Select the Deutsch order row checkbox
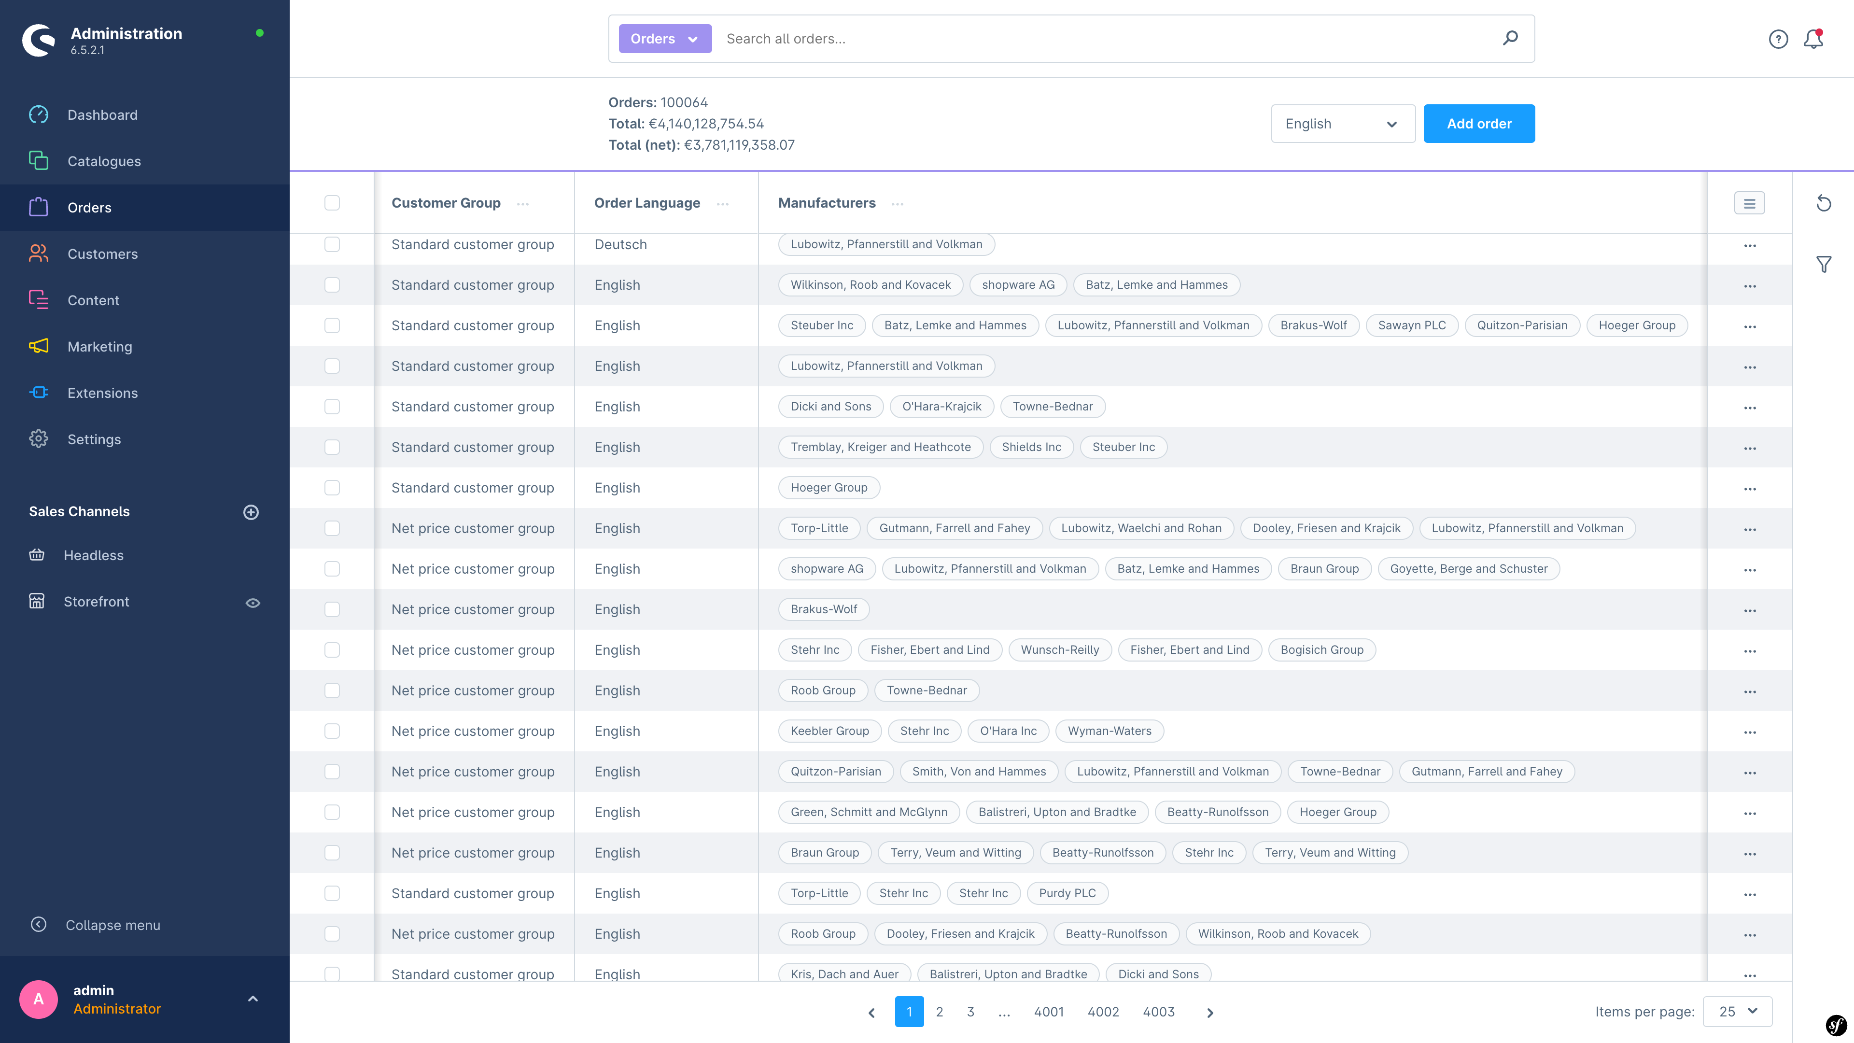The height and width of the screenshot is (1043, 1854). (332, 244)
